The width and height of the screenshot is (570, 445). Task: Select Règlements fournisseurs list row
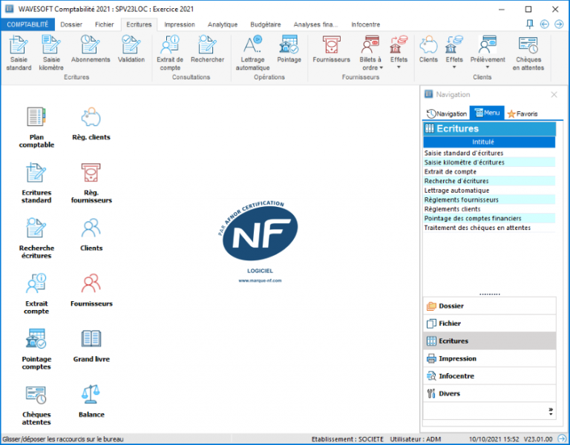click(489, 200)
